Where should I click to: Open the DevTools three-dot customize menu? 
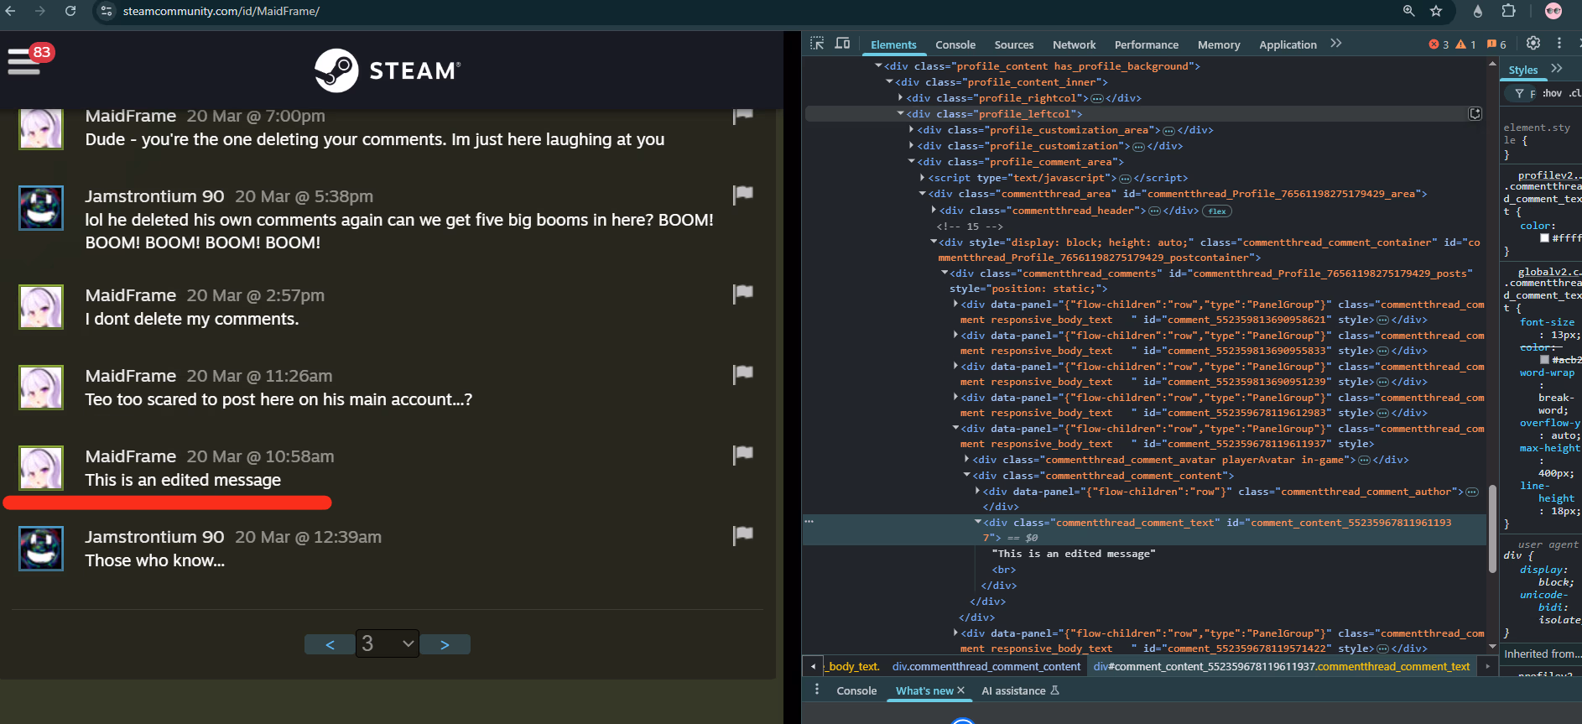tap(1559, 44)
